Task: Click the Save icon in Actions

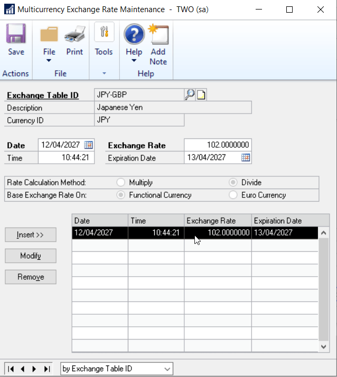Action: tap(16, 35)
